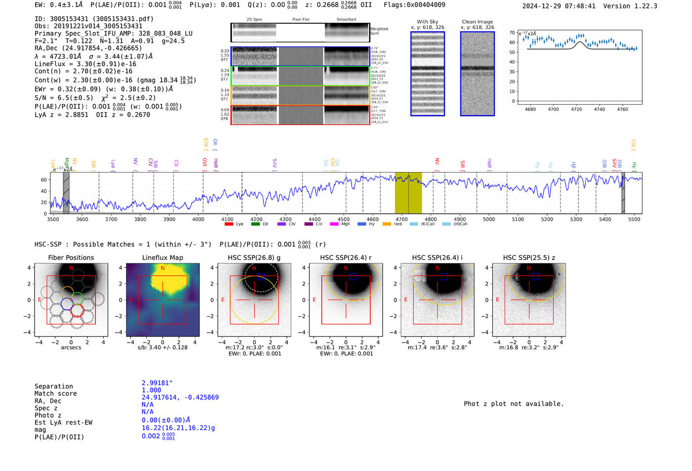Open the HSC SSP(25.5) z cutout
The image size is (692, 471).
[x=529, y=300]
